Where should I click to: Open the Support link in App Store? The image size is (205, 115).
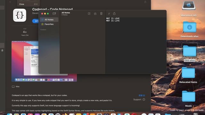coord(137,99)
